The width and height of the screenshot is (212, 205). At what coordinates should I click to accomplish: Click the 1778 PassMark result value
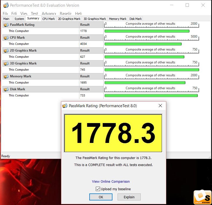coord(83,31)
